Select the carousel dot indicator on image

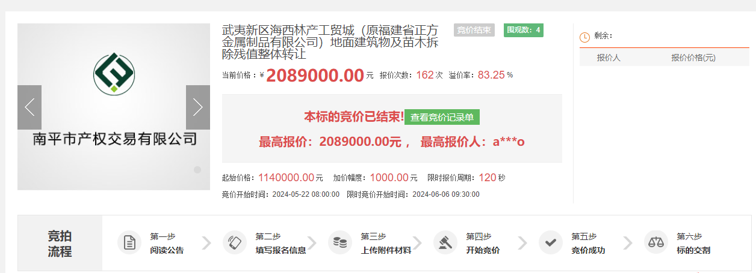pos(197,170)
